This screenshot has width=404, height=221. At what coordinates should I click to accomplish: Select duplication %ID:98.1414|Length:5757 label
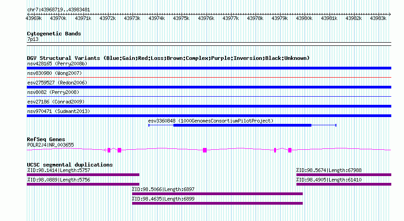tap(59, 170)
